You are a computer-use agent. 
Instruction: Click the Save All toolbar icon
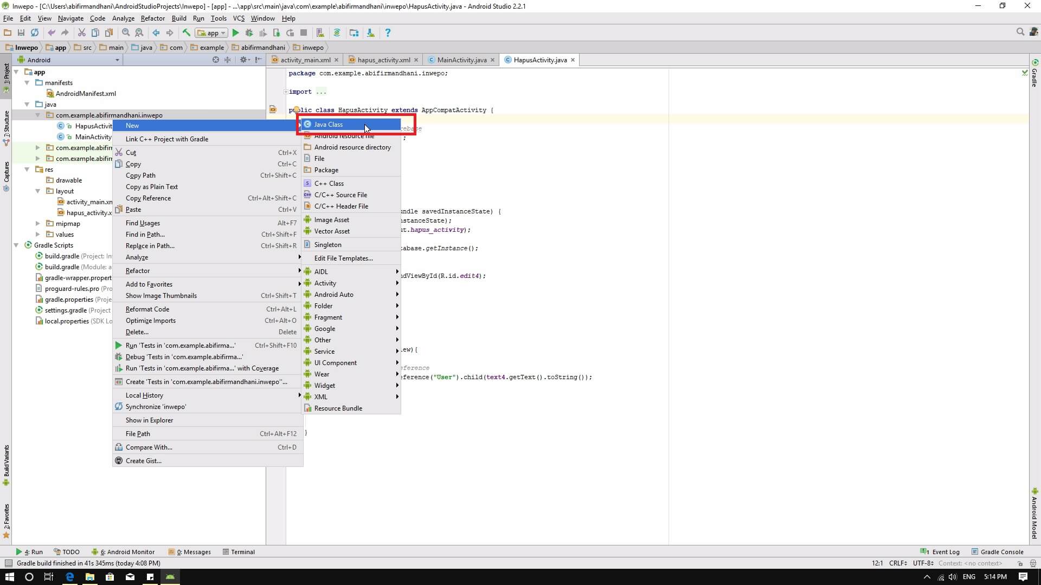click(21, 33)
